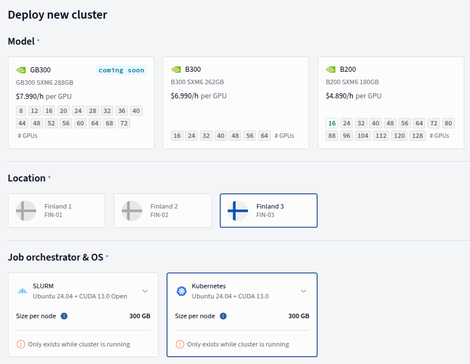Click the Finland 3 flag icon
The width and height of the screenshot is (470, 364).
[238, 210]
